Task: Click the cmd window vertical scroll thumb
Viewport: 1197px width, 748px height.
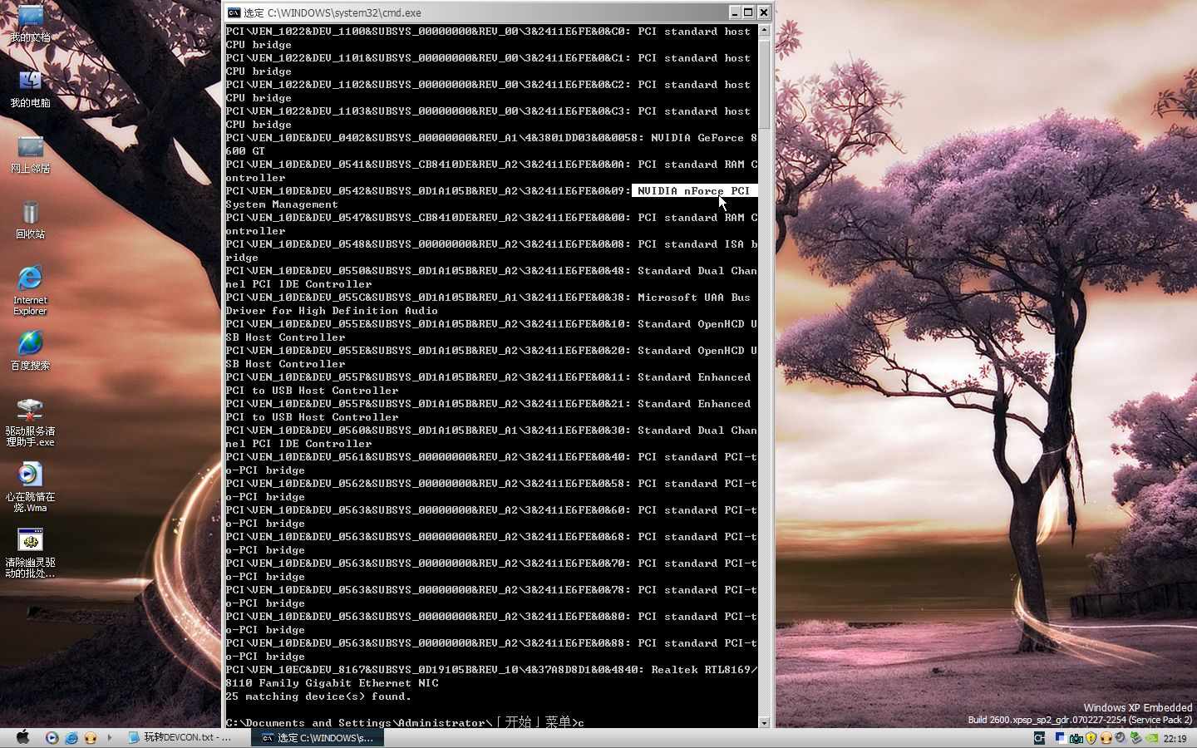Action: pos(764,83)
